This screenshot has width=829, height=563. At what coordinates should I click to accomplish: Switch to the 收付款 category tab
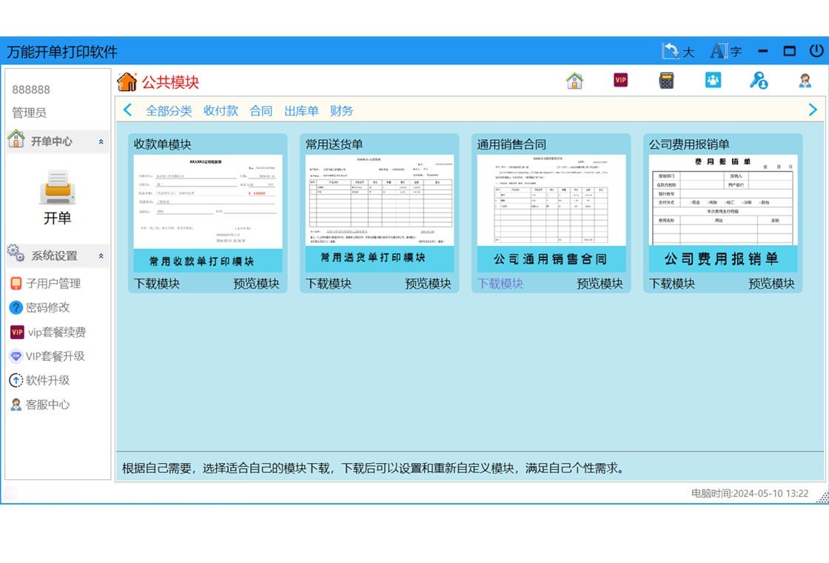[x=221, y=110]
